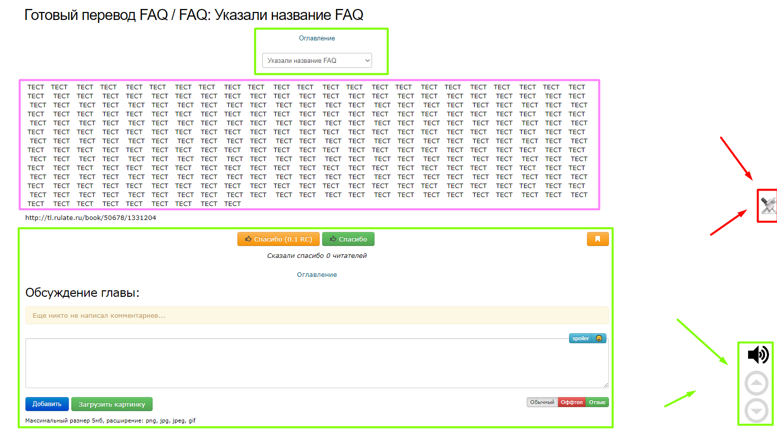Screen dimensions: 777x430
Task: Insert a spoiler tag
Action: click(581, 338)
